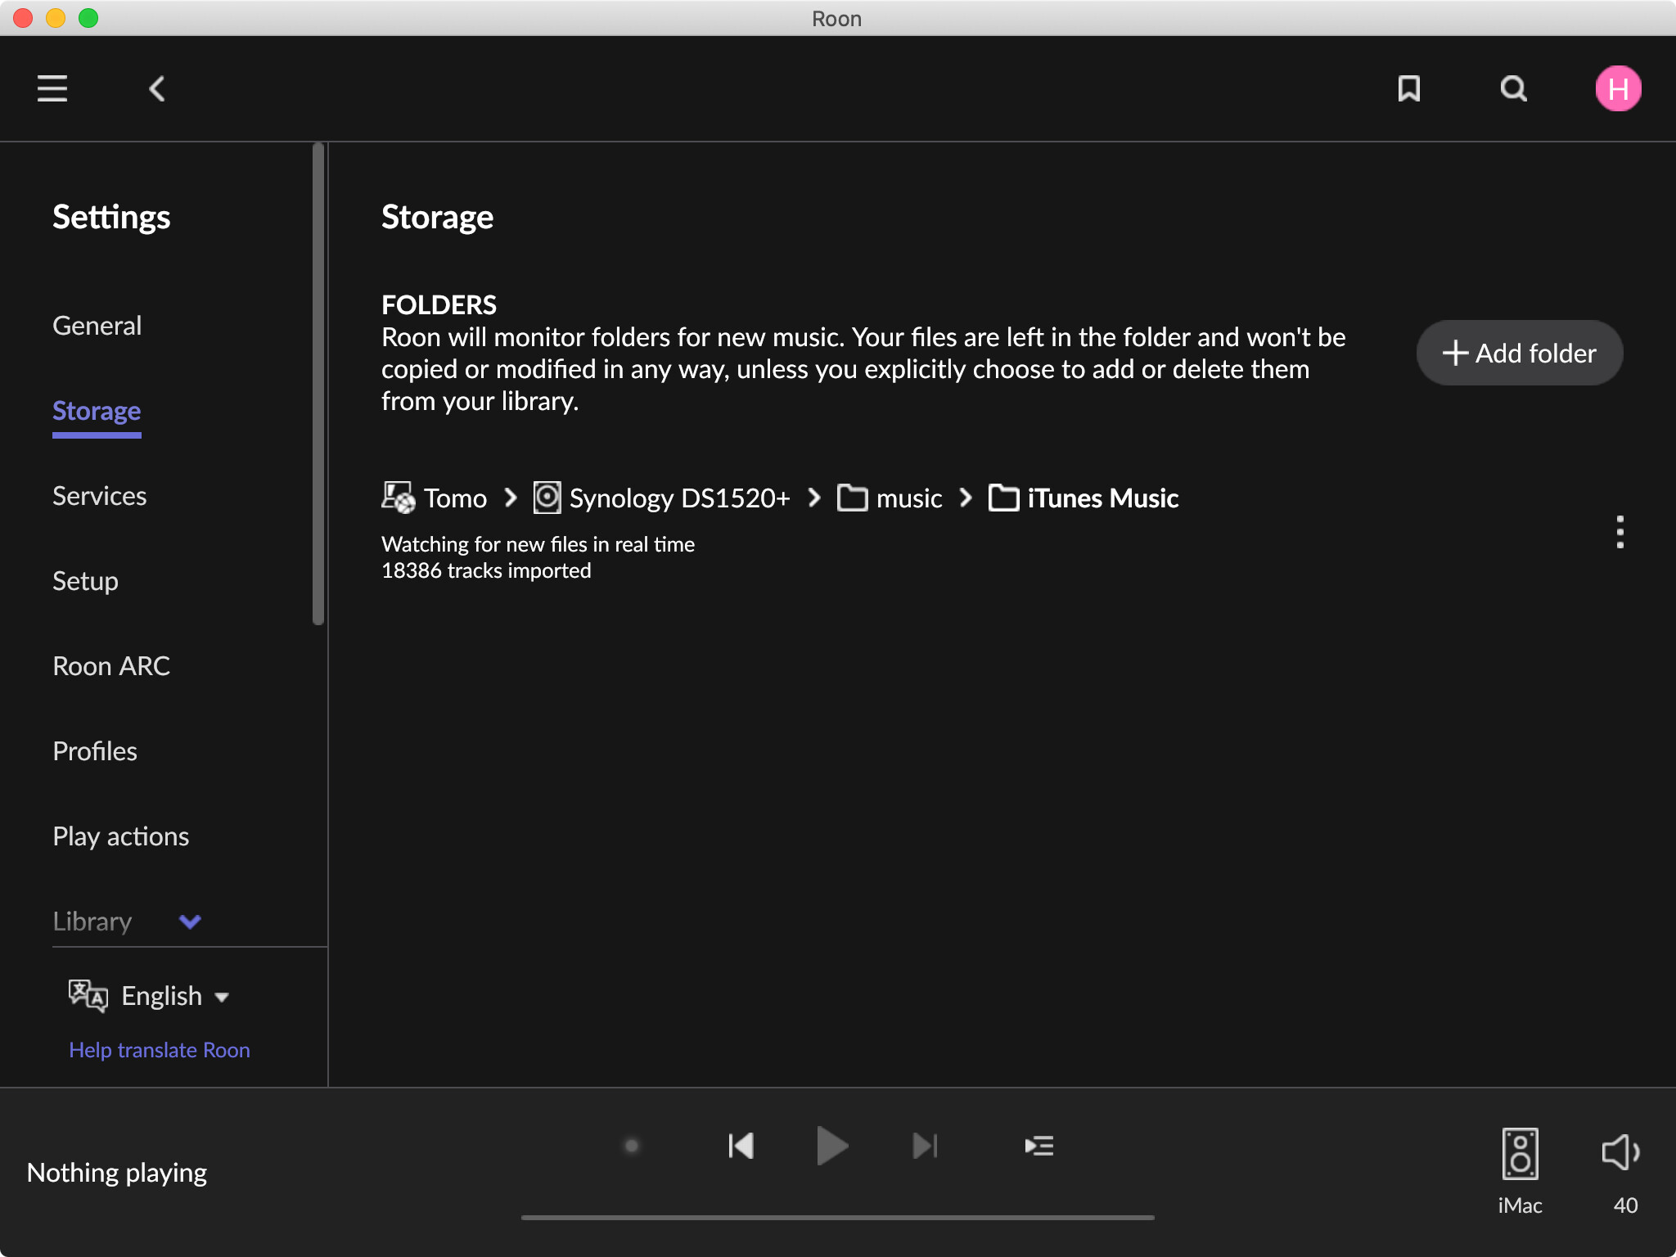Open the three-dot menu for iTunes Music folder

point(1620,532)
